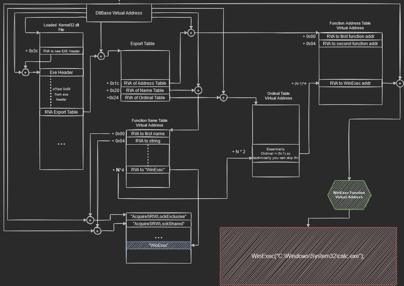The image size is (404, 286).
Task: Click 'Loaded Kernel32.dll File' label
Action: [61, 27]
